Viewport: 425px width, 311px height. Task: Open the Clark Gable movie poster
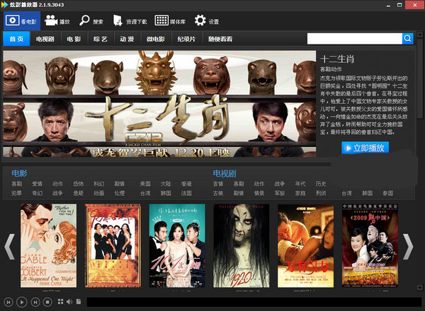pos(48,245)
